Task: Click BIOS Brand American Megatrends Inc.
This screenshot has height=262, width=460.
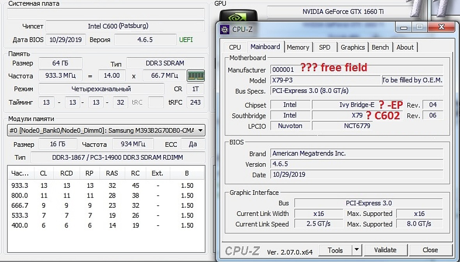Action: (357, 153)
